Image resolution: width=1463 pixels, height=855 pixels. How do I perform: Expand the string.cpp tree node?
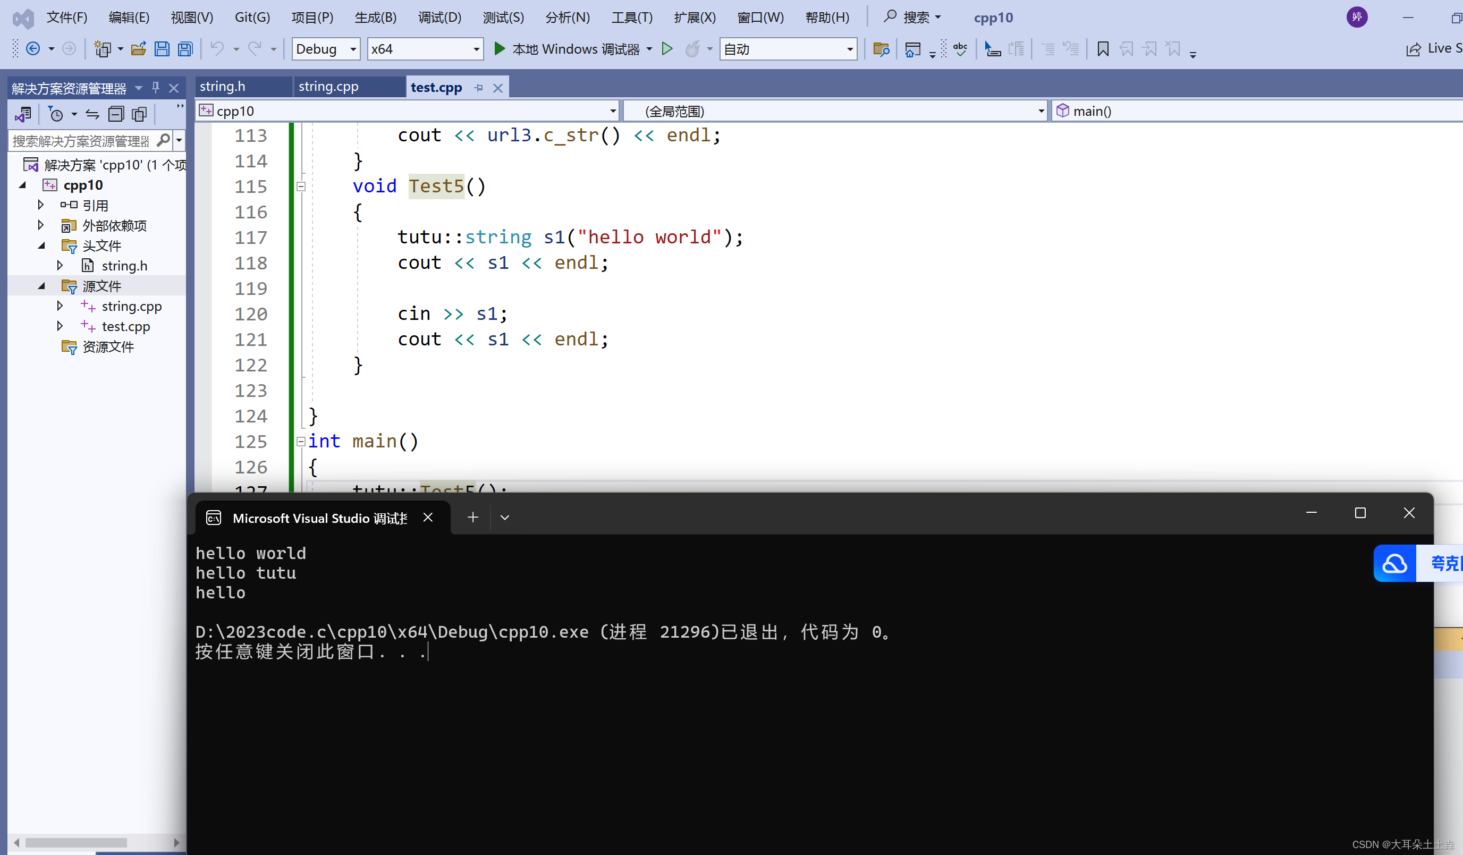point(60,306)
